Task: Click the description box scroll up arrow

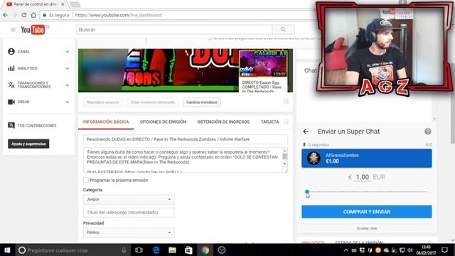Action: (284, 151)
